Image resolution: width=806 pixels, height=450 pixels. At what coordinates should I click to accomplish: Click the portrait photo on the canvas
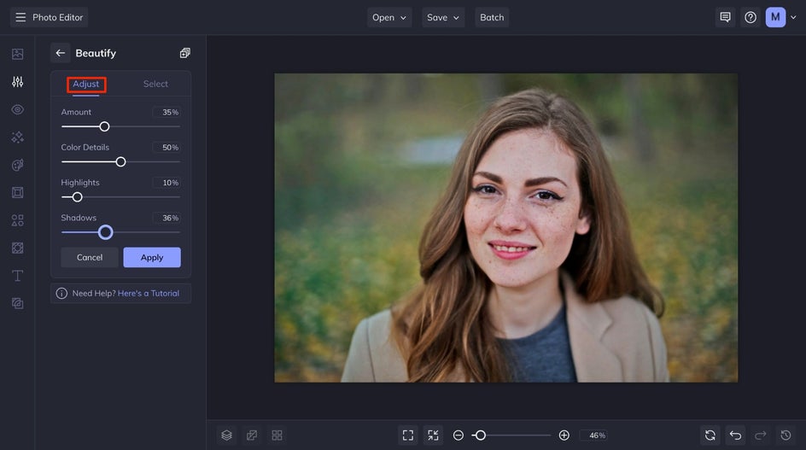[x=505, y=228]
